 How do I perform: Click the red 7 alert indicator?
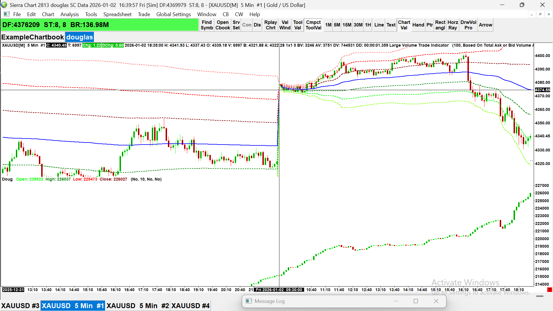coord(550,290)
